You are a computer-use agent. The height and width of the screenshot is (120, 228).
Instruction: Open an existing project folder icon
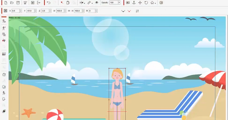[12, 3]
